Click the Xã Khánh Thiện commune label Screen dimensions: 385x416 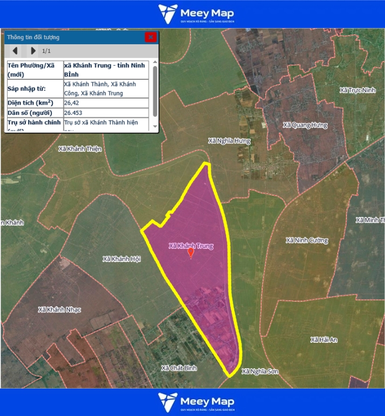[x=80, y=149]
